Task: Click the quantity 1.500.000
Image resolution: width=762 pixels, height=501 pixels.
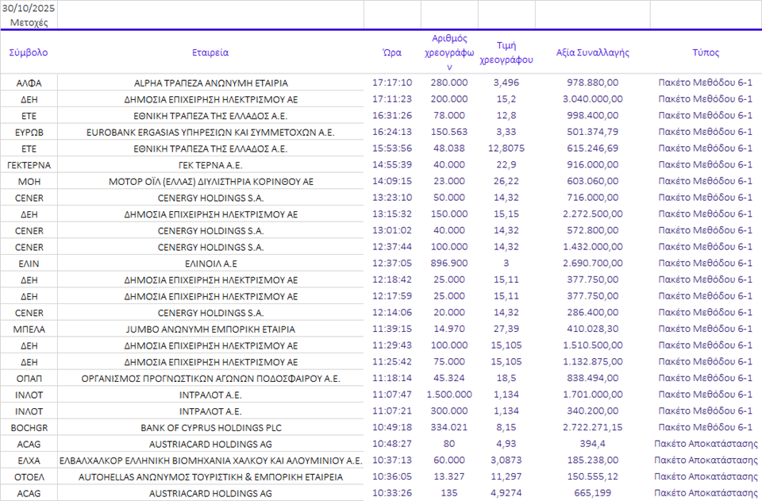Action: pyautogui.click(x=449, y=395)
